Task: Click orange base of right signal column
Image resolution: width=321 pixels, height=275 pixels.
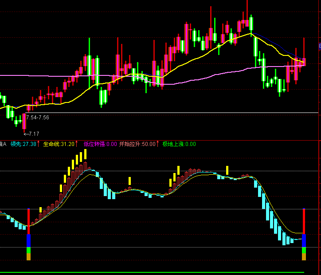Action: 304,257
